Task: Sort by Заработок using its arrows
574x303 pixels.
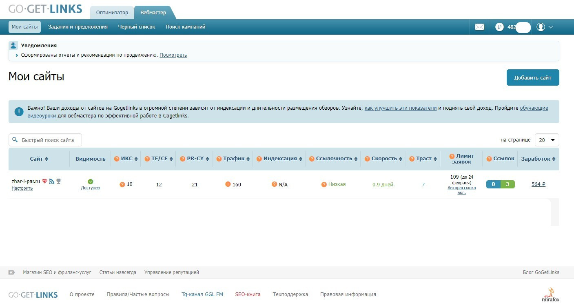Action: tap(554, 159)
